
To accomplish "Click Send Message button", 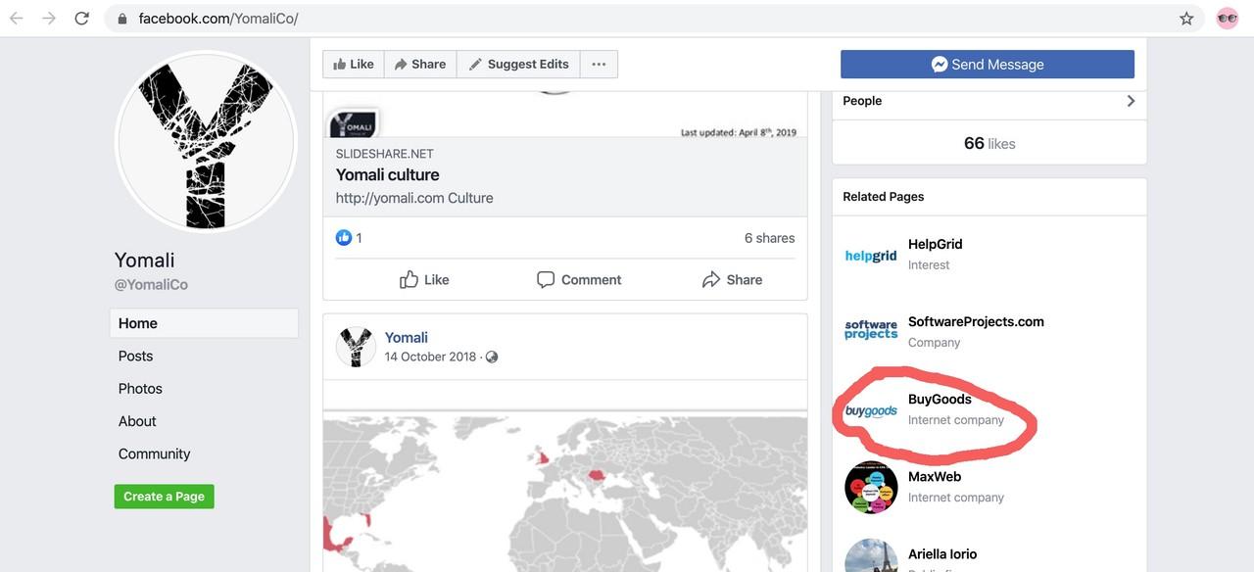I will [988, 64].
